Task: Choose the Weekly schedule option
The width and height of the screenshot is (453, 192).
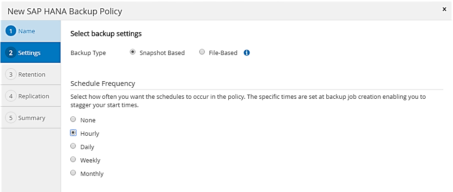Action: pyautogui.click(x=73, y=160)
